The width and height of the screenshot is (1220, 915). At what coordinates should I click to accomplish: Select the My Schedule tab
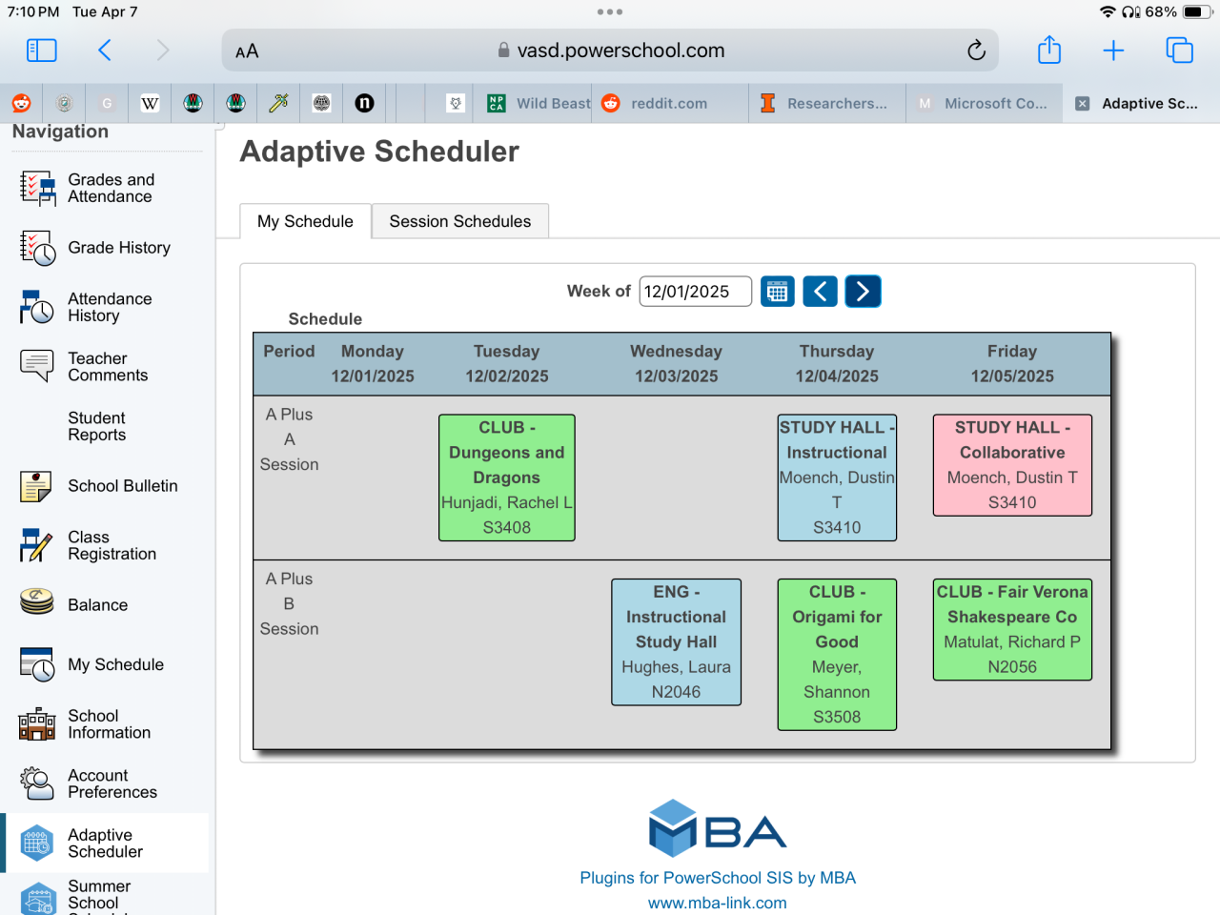[305, 221]
